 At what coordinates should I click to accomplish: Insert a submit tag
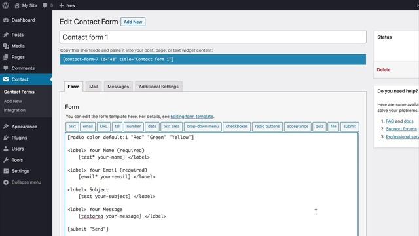click(350, 127)
